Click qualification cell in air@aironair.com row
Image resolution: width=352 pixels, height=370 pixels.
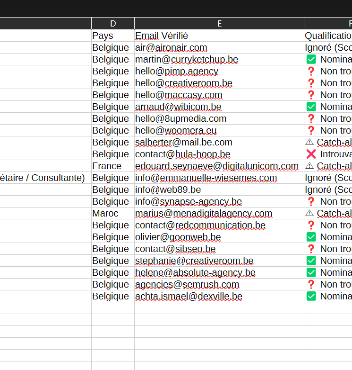tap(328, 47)
